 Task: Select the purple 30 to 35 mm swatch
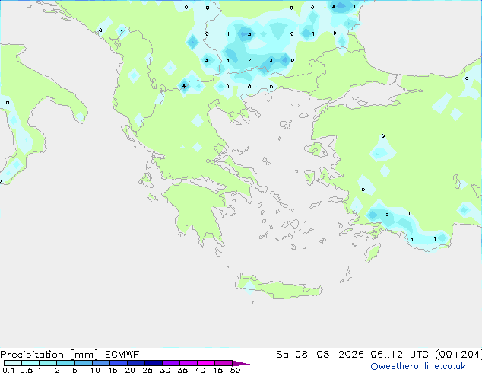[x=171, y=363]
